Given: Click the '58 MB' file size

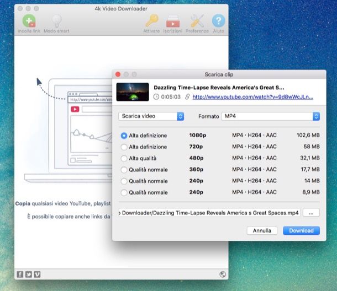Looking at the screenshot, I should point(312,147).
